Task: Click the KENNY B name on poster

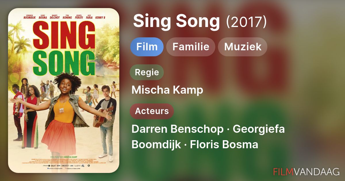Action: [100, 18]
